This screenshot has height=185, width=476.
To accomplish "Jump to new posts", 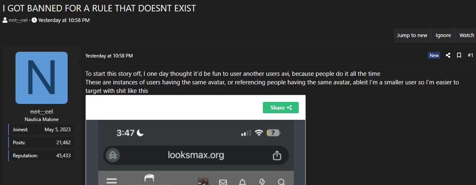I will [412, 35].
